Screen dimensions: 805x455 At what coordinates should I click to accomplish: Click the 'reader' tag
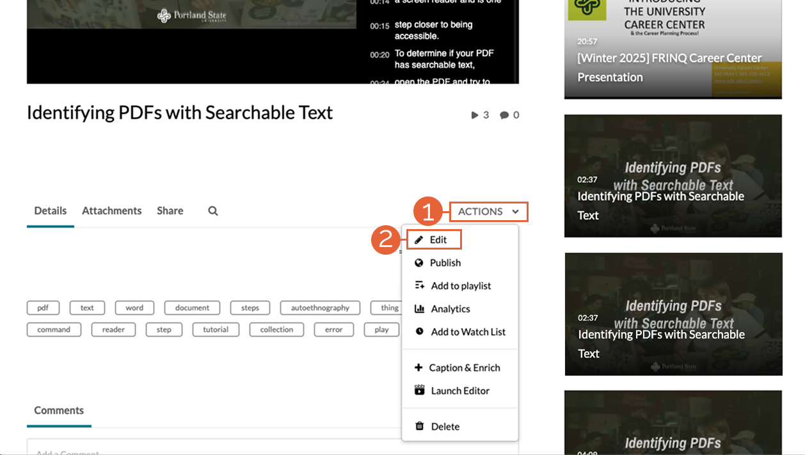113,330
